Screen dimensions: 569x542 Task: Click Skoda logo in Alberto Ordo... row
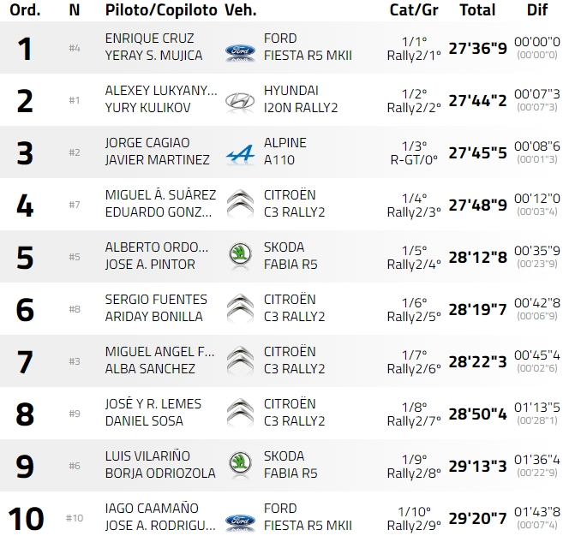pyautogui.click(x=239, y=254)
